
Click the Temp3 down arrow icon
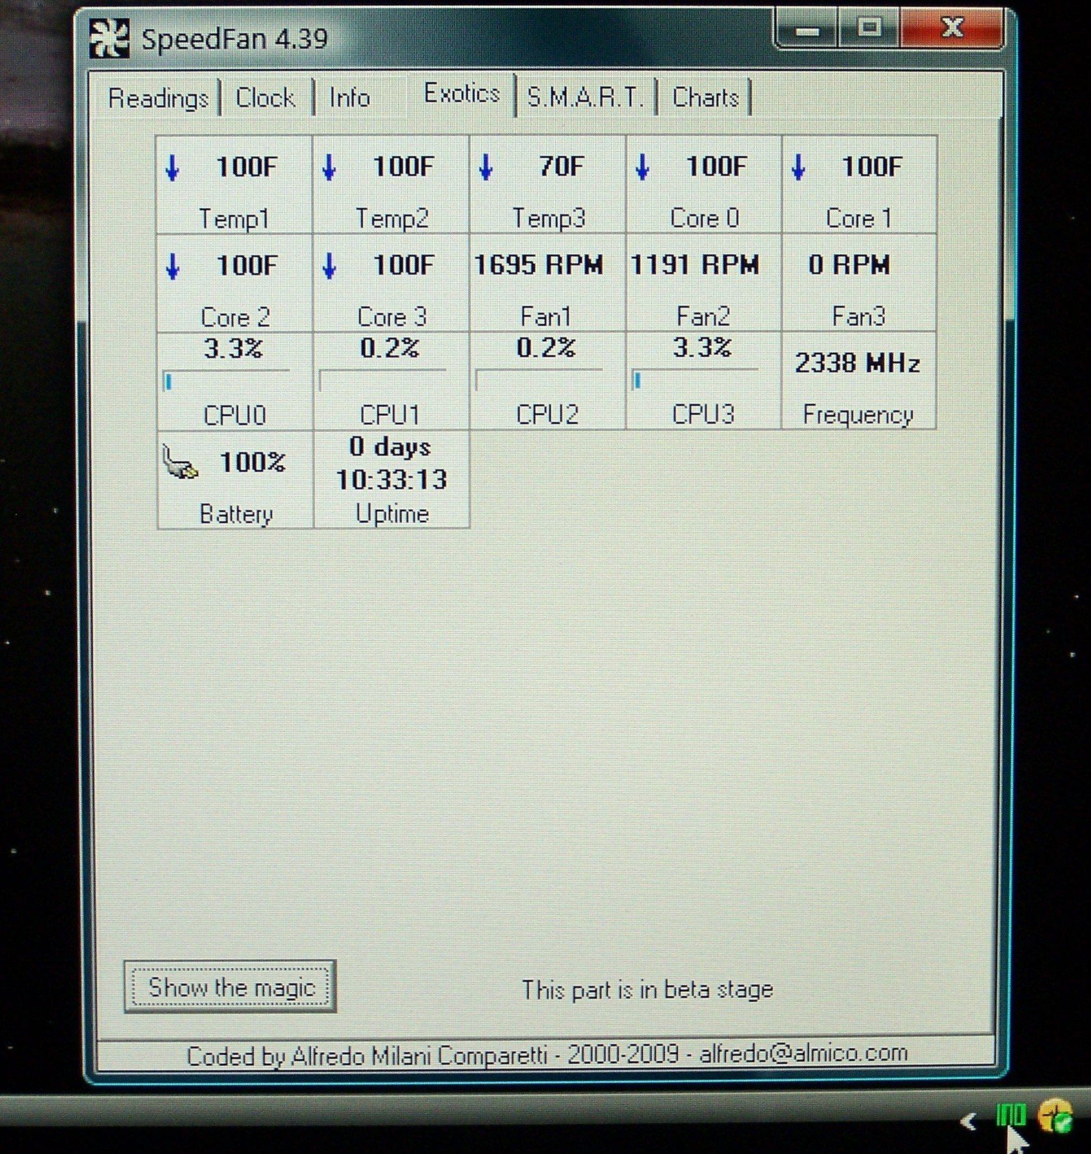coord(486,167)
